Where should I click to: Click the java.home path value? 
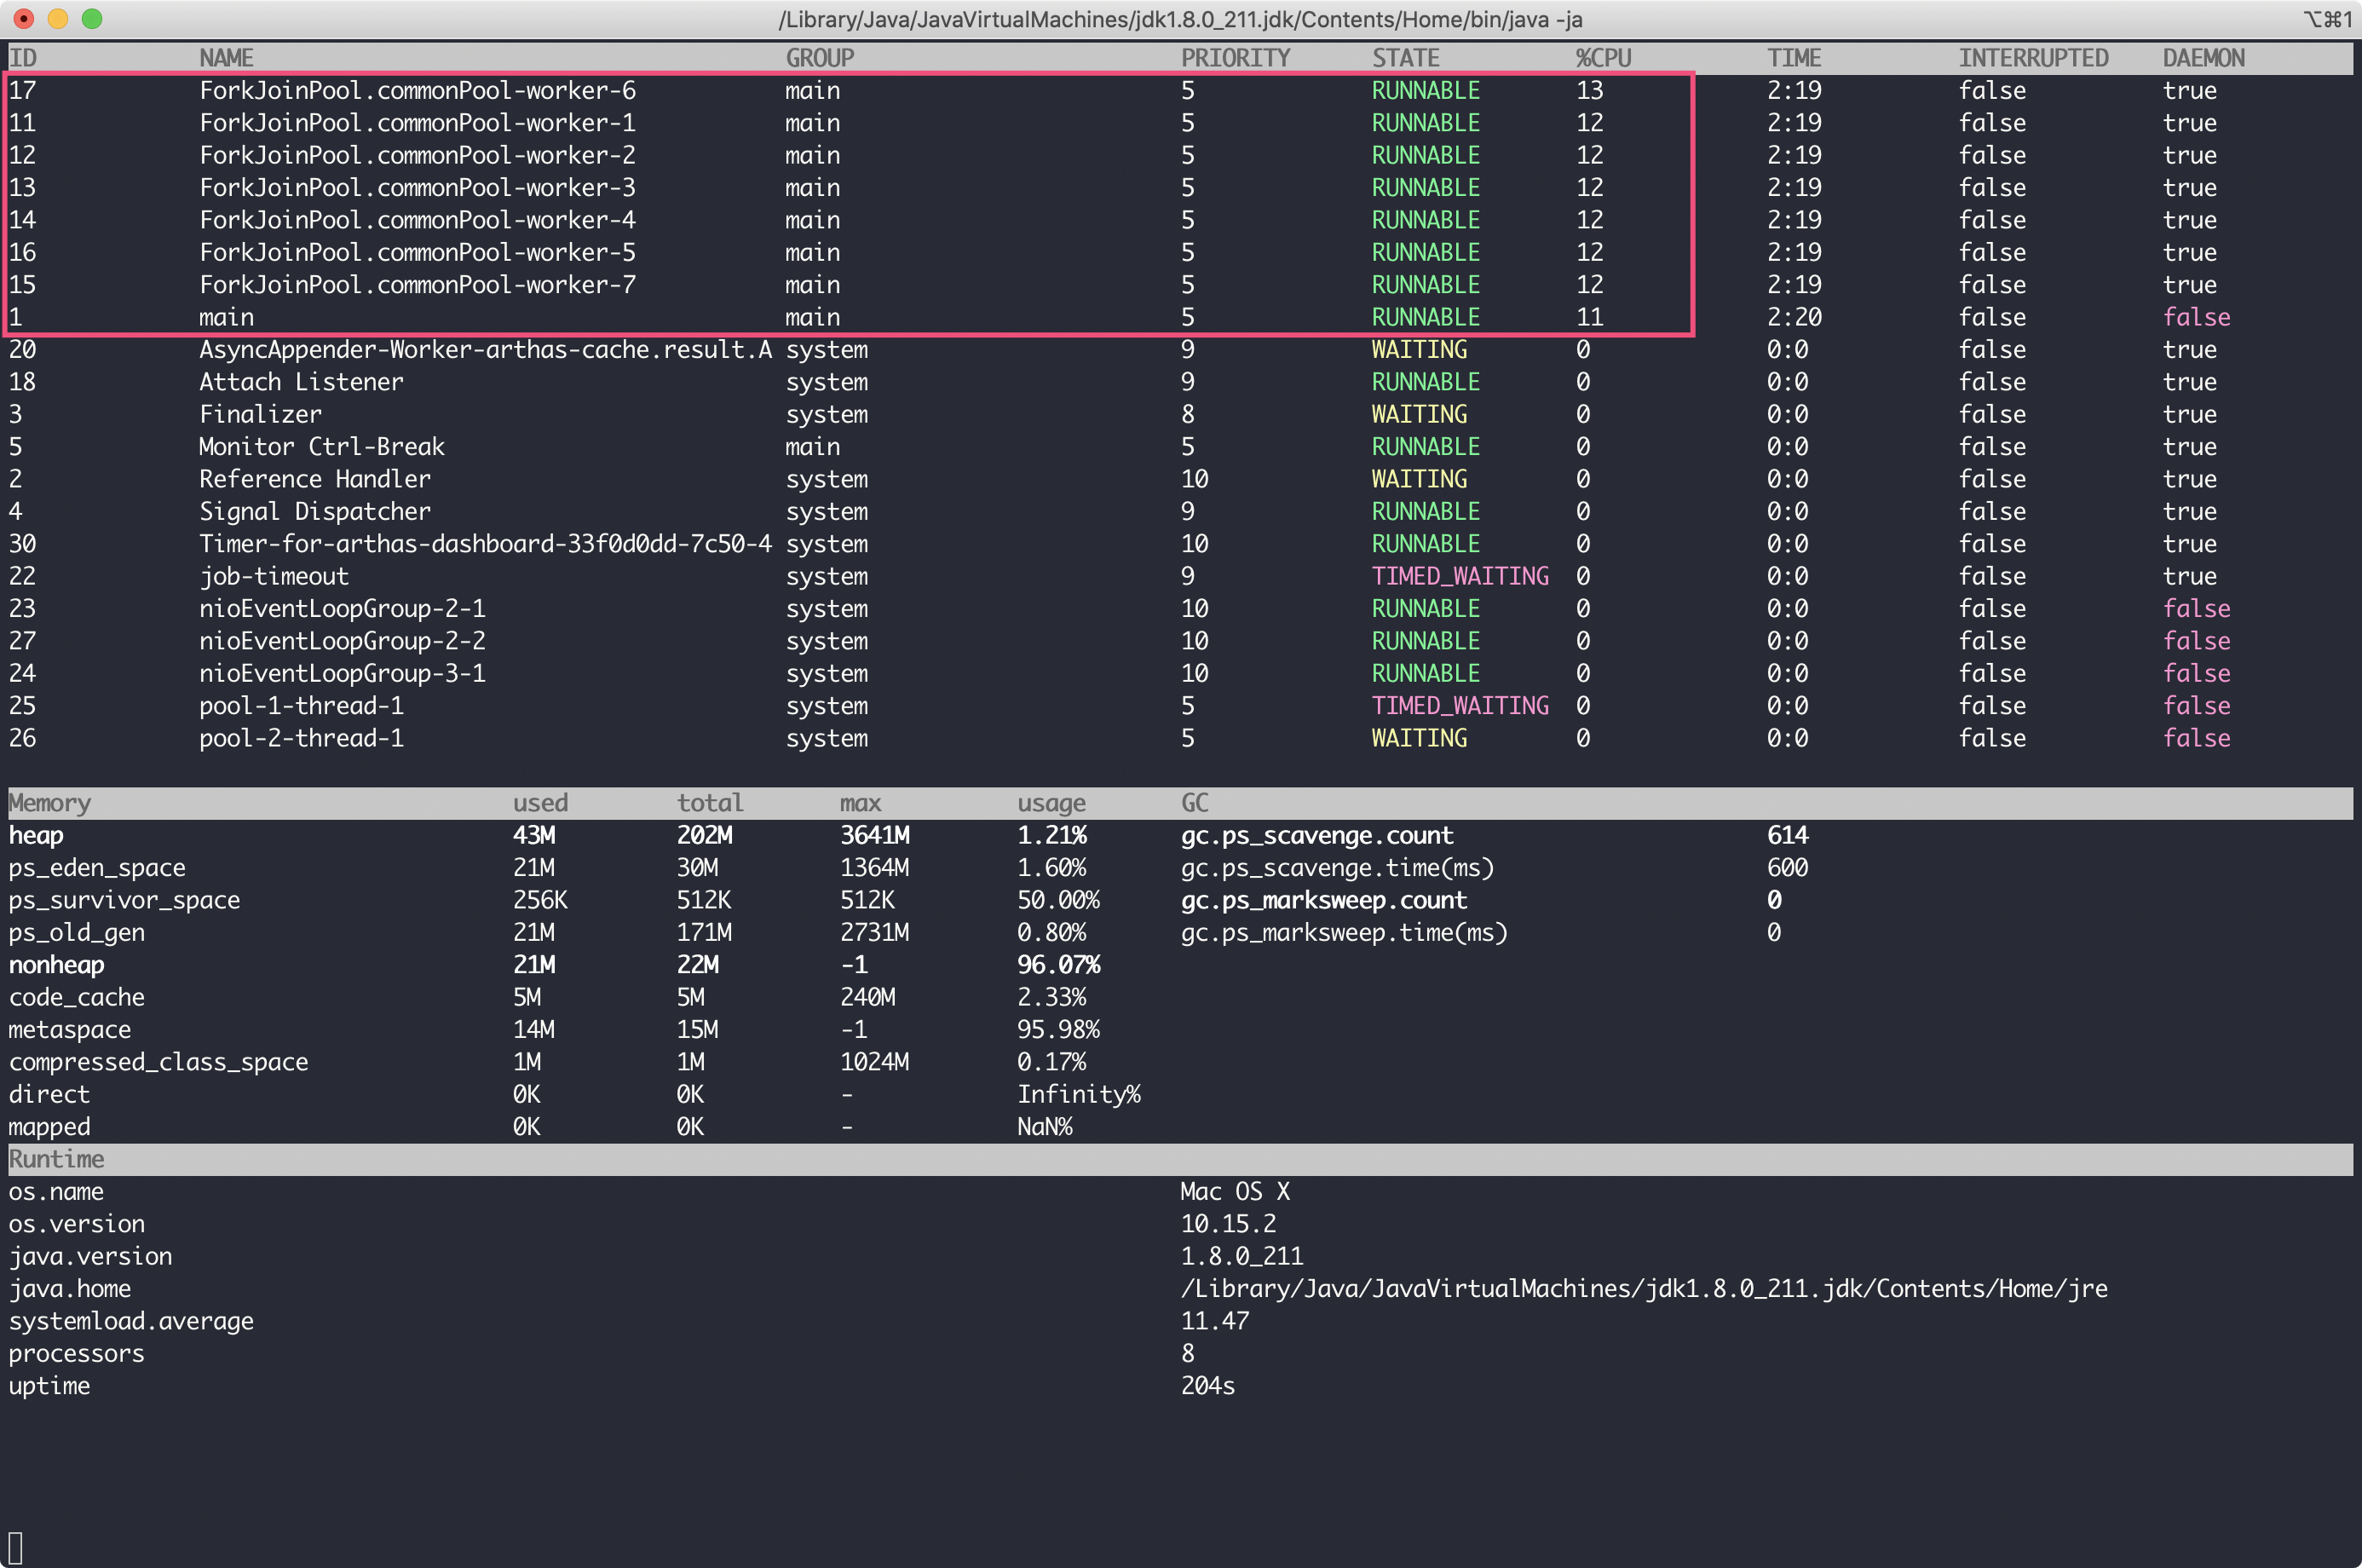[x=1643, y=1289]
